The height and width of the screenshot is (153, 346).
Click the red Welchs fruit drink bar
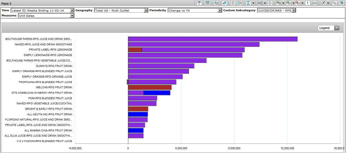pyautogui.click(x=150, y=87)
